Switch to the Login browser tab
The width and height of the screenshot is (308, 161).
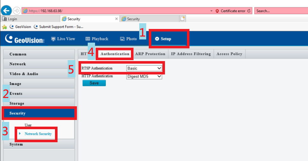31,19
